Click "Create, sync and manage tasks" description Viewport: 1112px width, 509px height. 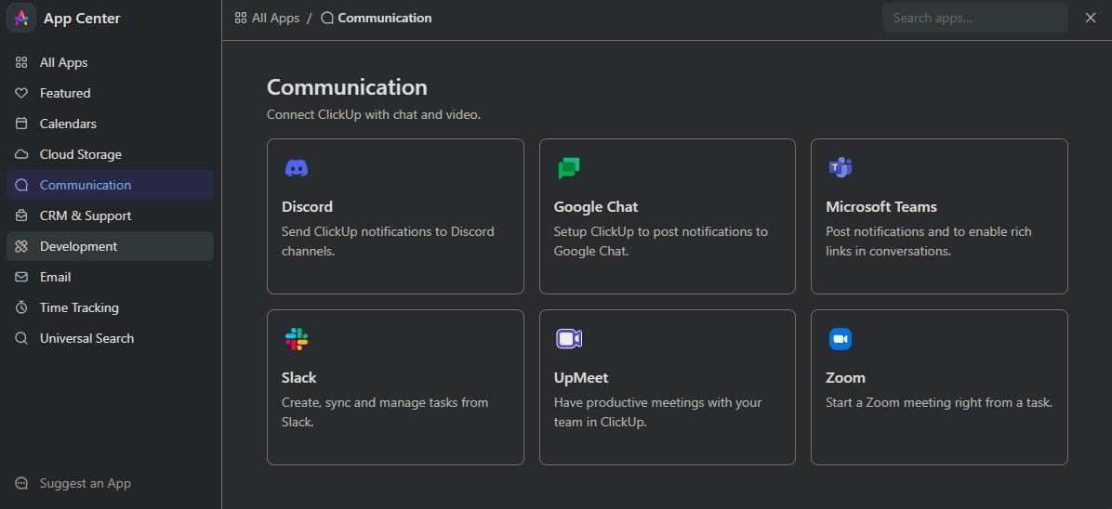click(x=385, y=411)
